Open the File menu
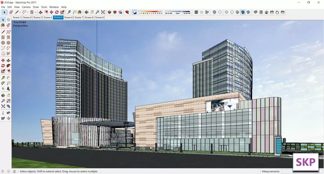Screen dimensions: 324x174 tap(3, 7)
